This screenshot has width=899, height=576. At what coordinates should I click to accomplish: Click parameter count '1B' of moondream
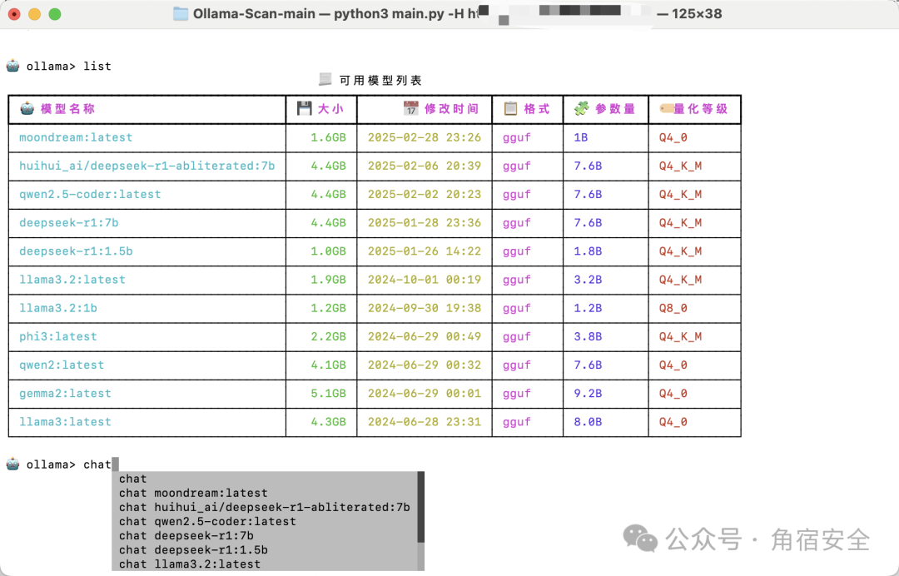pos(581,137)
